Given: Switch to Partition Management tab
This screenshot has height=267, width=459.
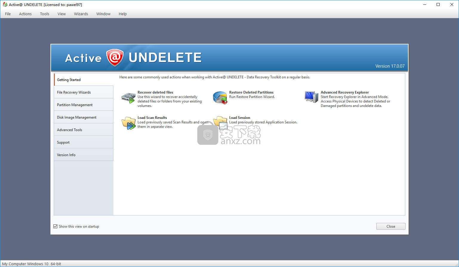Looking at the screenshot, I should 84,105.
